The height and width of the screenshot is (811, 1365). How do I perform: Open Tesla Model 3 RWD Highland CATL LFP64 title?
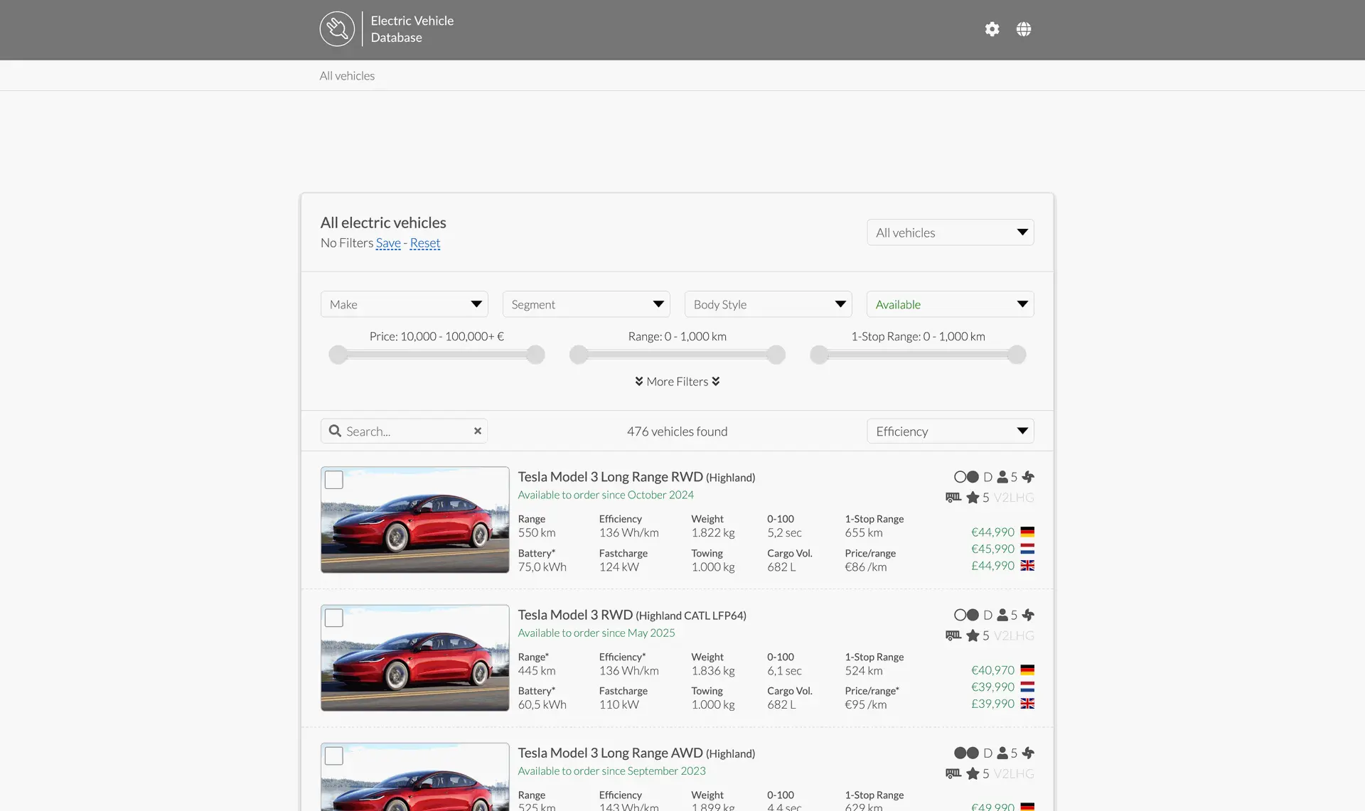coord(632,615)
